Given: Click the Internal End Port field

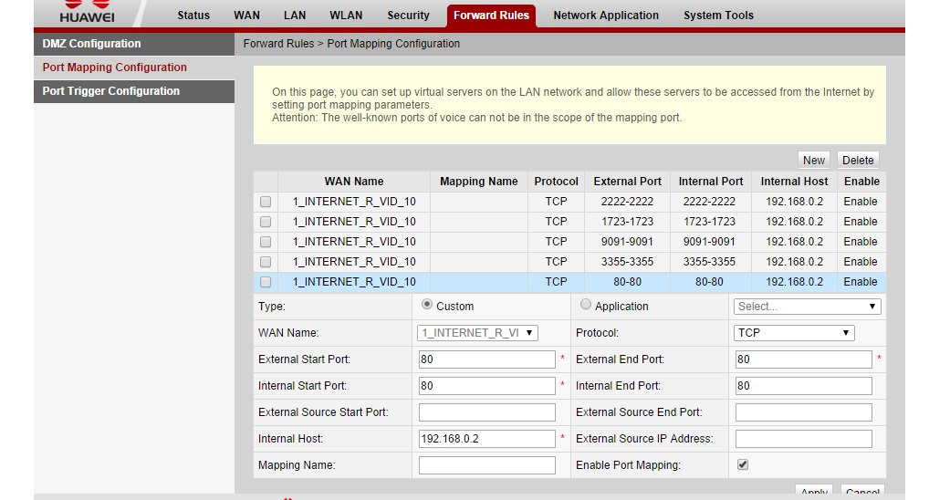Looking at the screenshot, I should 803,386.
